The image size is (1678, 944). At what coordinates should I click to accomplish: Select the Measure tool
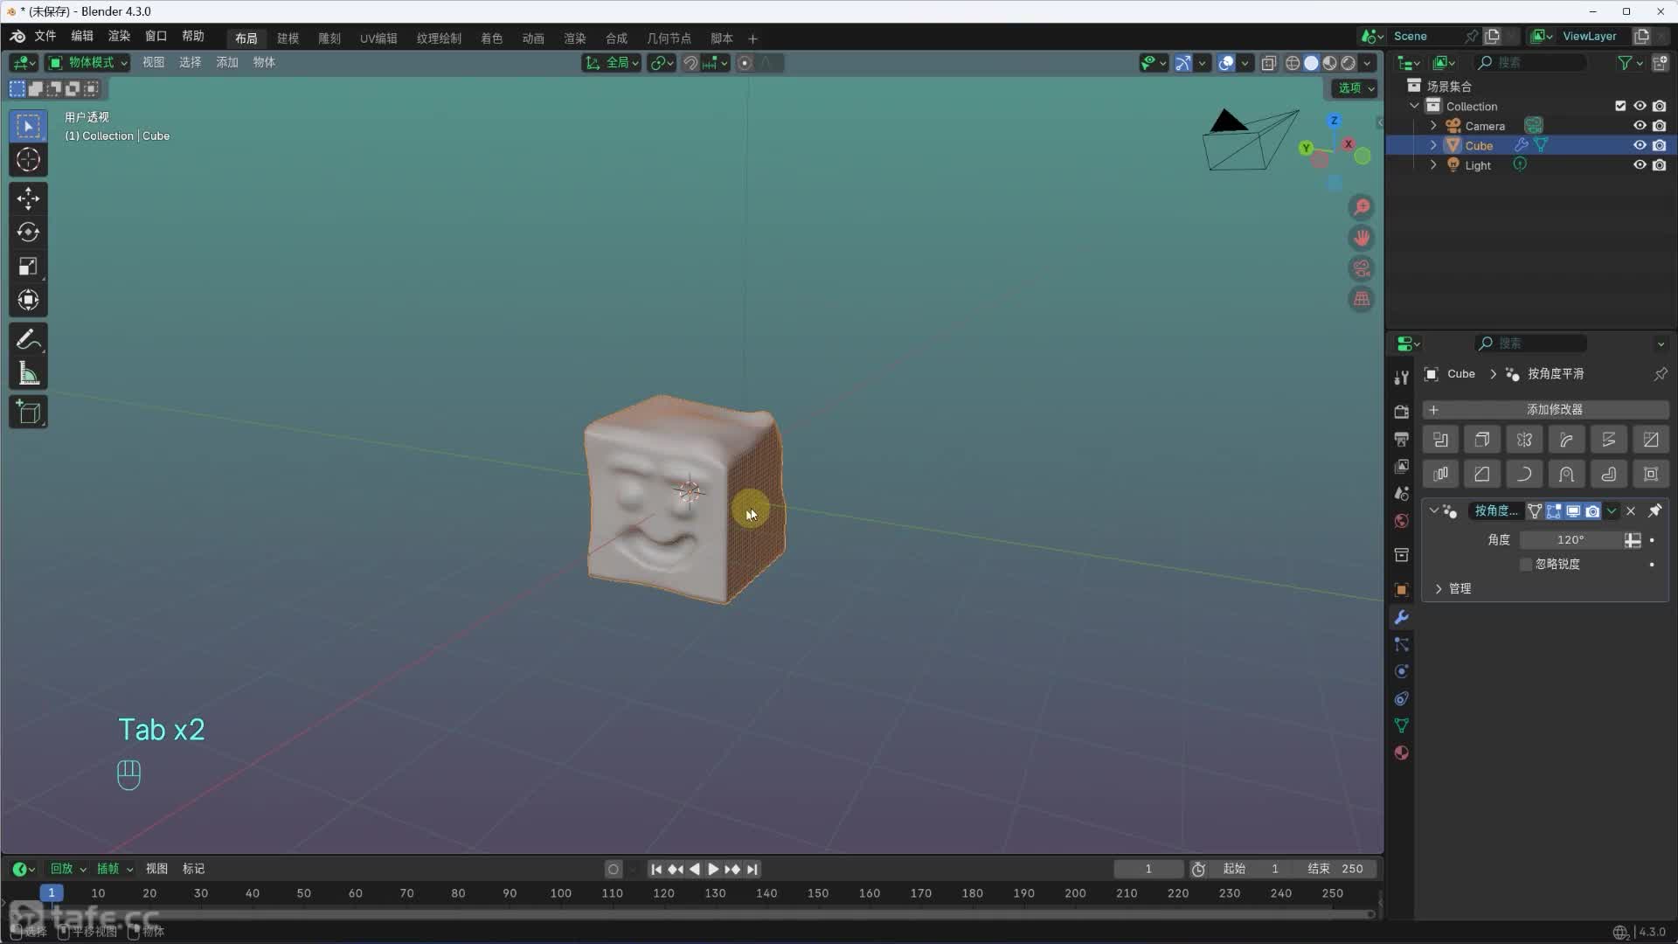tap(28, 373)
